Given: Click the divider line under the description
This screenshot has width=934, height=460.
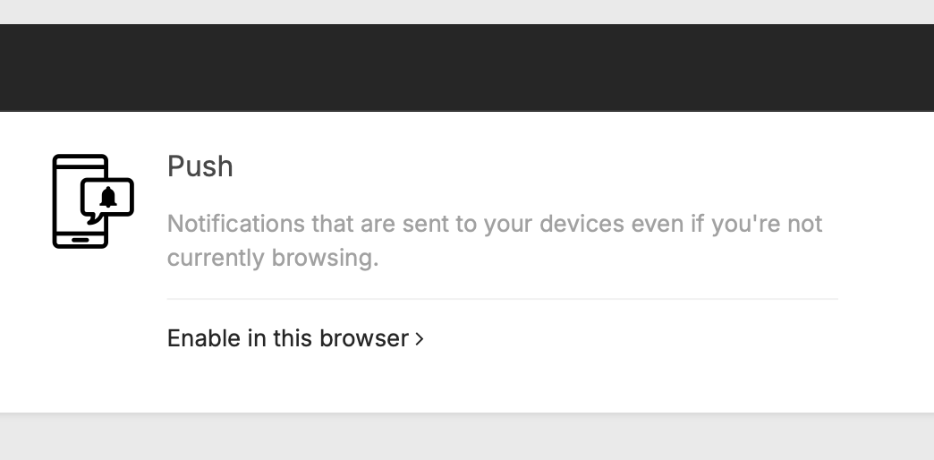Looking at the screenshot, I should (x=502, y=299).
